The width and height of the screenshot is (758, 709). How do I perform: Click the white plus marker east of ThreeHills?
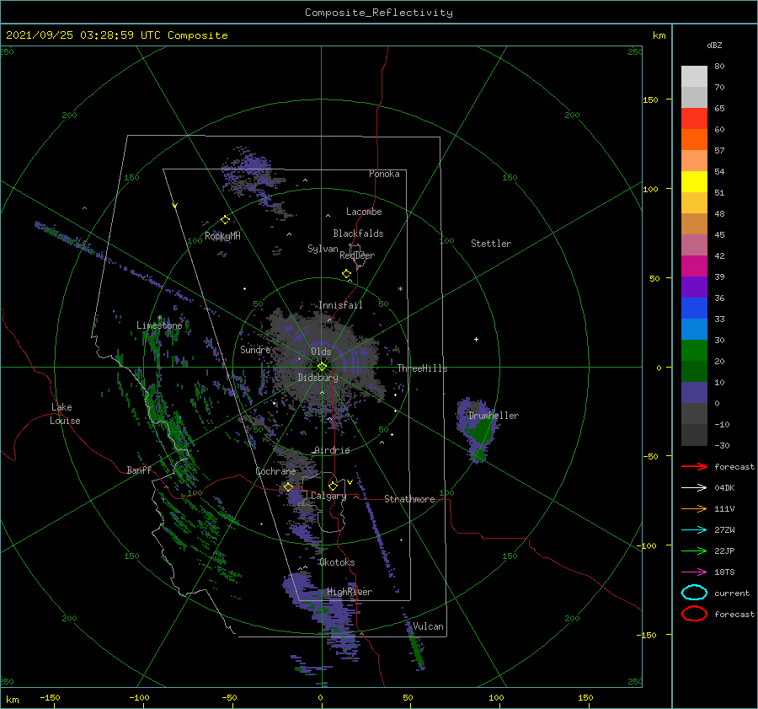click(x=476, y=339)
